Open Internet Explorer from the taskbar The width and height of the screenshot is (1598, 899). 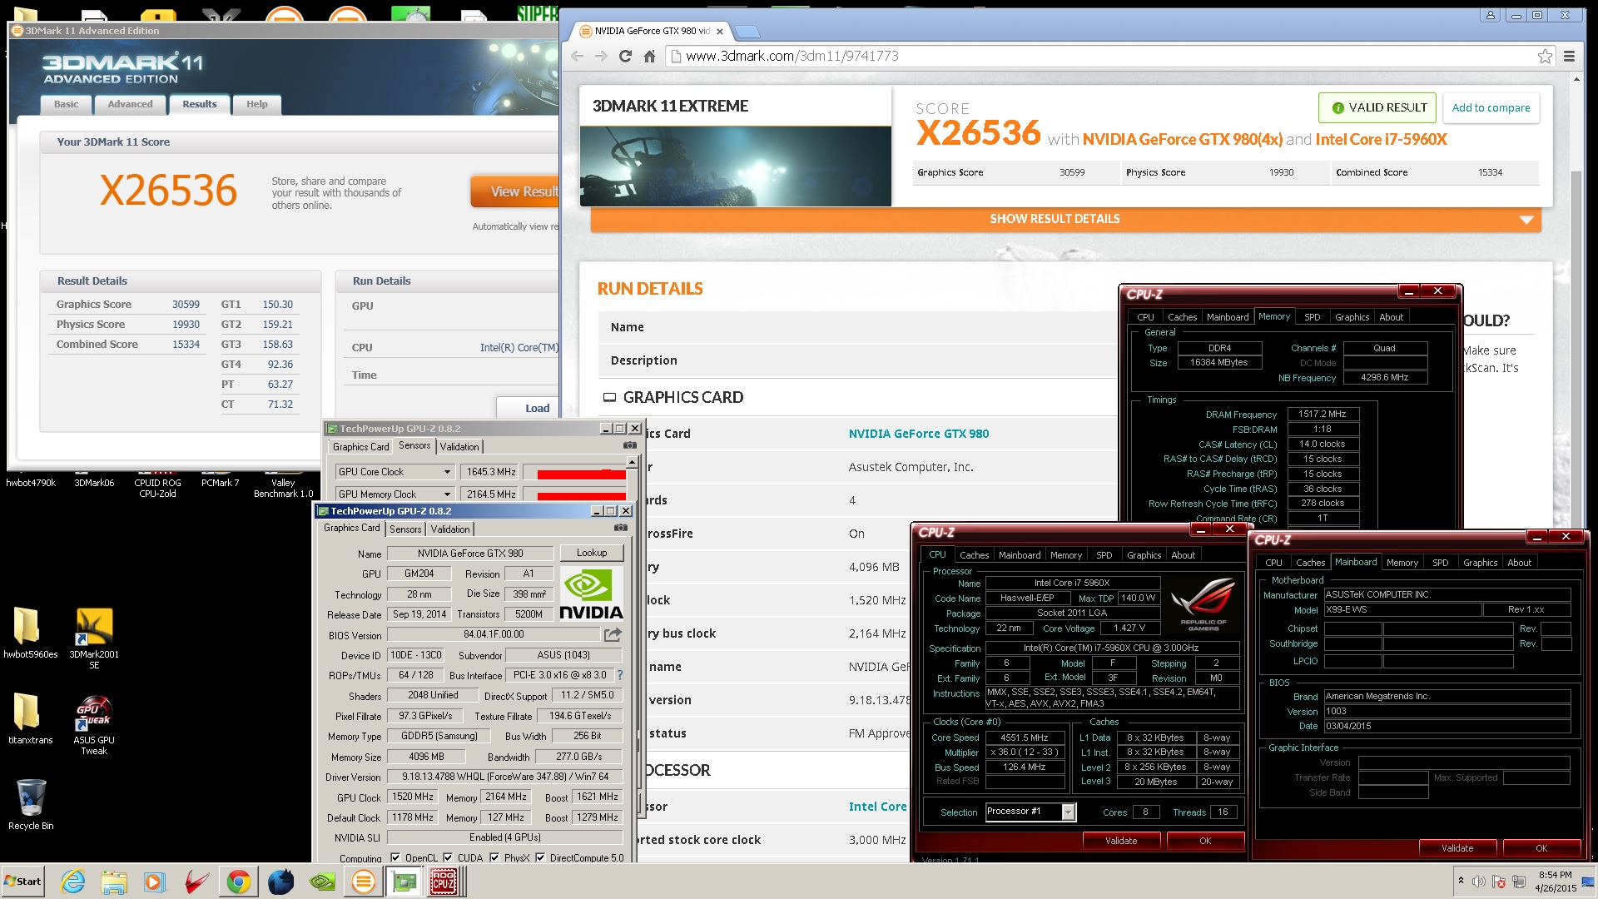click(73, 882)
